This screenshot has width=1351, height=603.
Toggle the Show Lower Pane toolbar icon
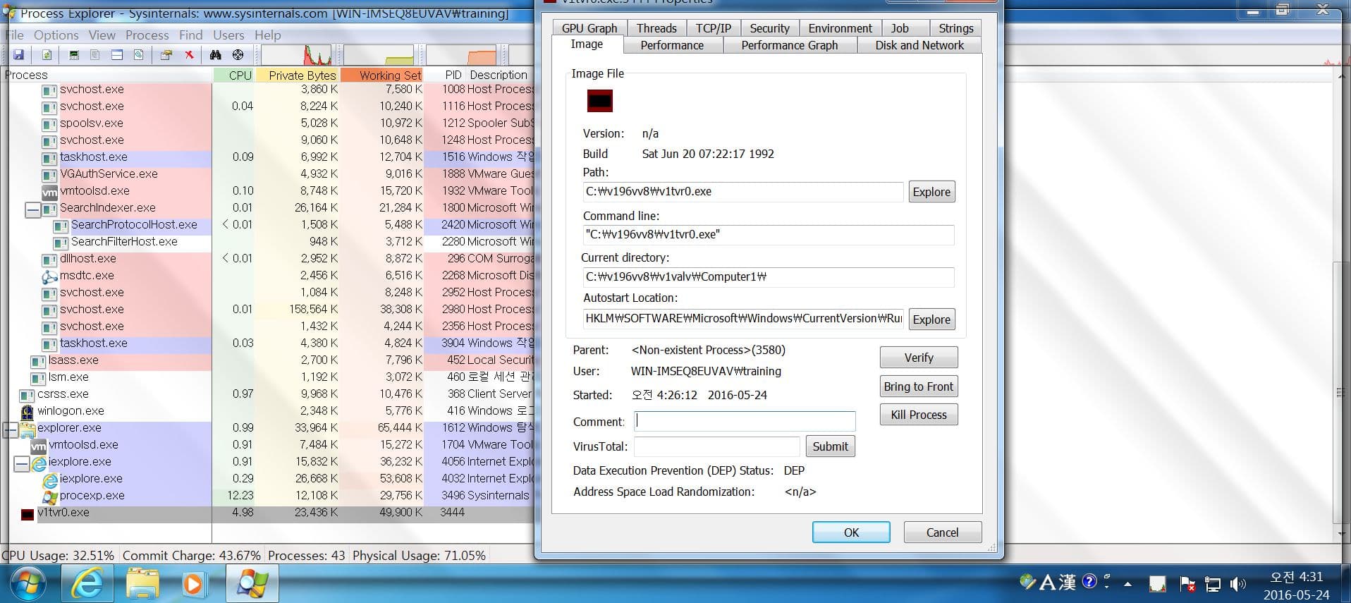117,54
